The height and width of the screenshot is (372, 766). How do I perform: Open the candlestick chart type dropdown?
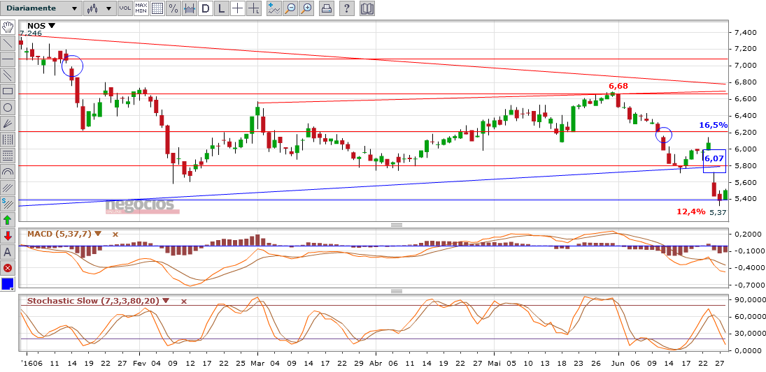tap(99, 8)
